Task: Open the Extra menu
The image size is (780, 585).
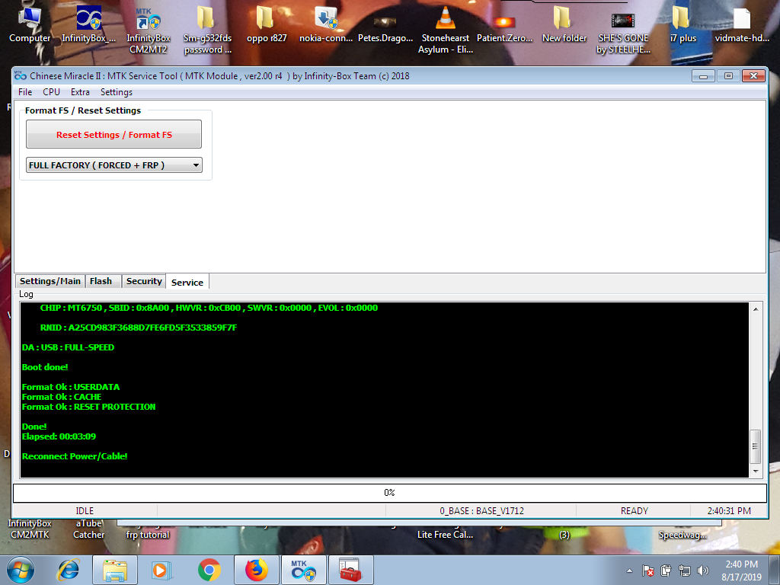Action: point(80,92)
